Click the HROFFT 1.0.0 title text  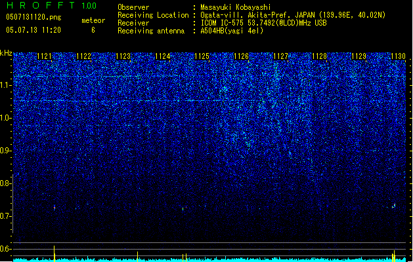[x=51, y=5]
